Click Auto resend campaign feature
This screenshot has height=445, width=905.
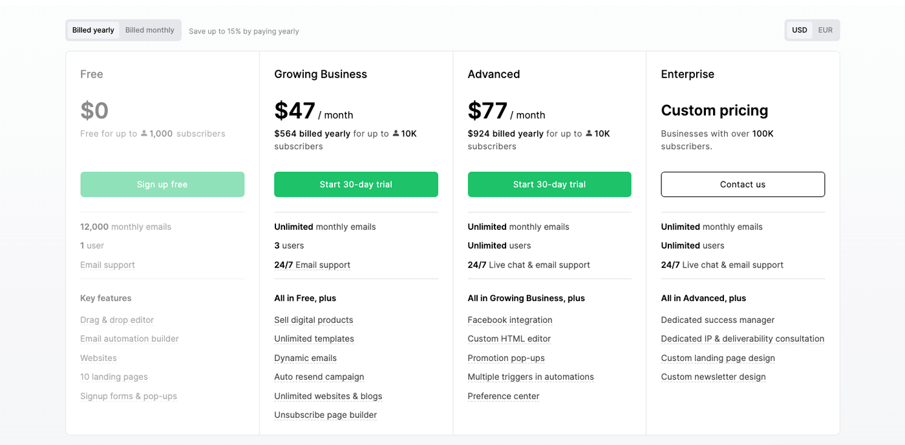(x=319, y=377)
